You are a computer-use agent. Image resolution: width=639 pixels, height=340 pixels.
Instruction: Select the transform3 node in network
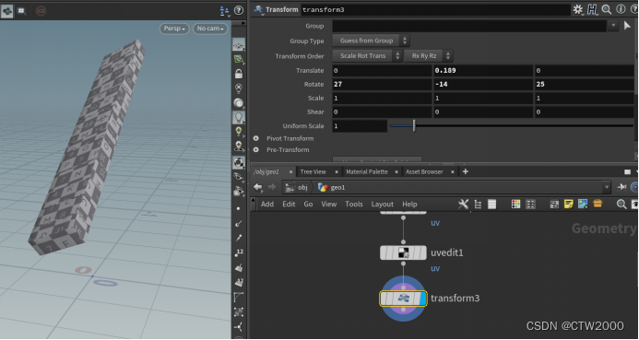pos(403,299)
